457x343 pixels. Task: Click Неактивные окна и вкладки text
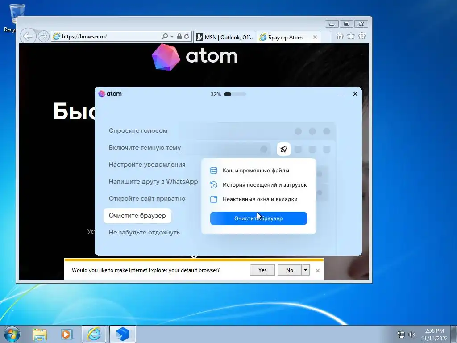260,199
